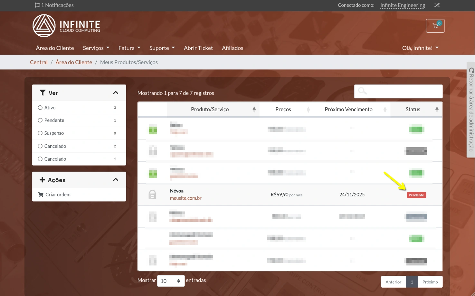Open the Serviços menu

click(x=96, y=48)
